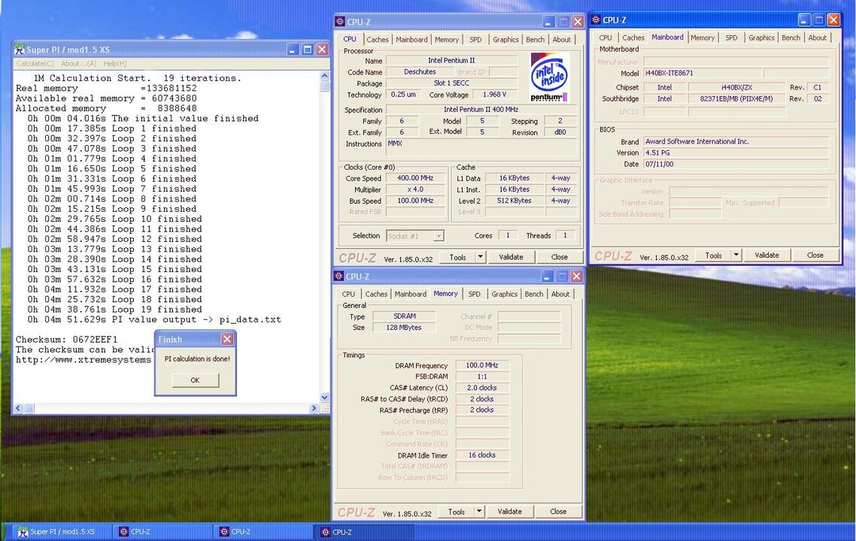Select Caches tab in Mainboard CPU-Z window
The width and height of the screenshot is (856, 541).
[x=633, y=38]
